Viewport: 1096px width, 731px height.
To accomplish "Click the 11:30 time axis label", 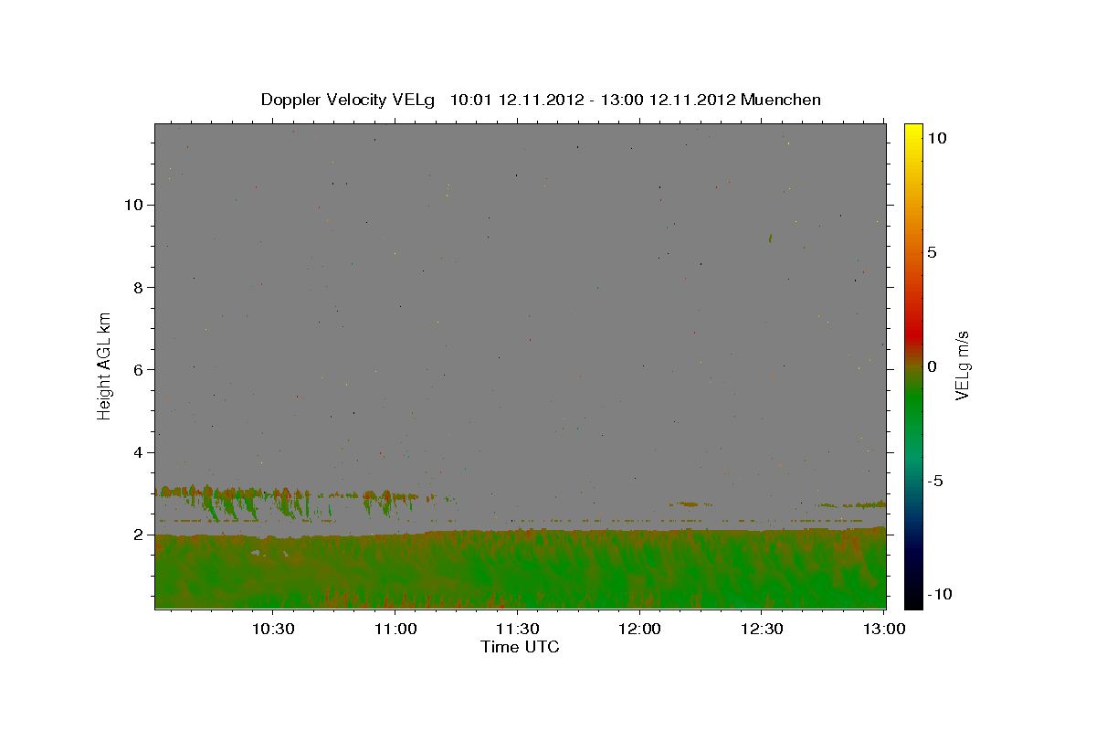I will click(518, 629).
